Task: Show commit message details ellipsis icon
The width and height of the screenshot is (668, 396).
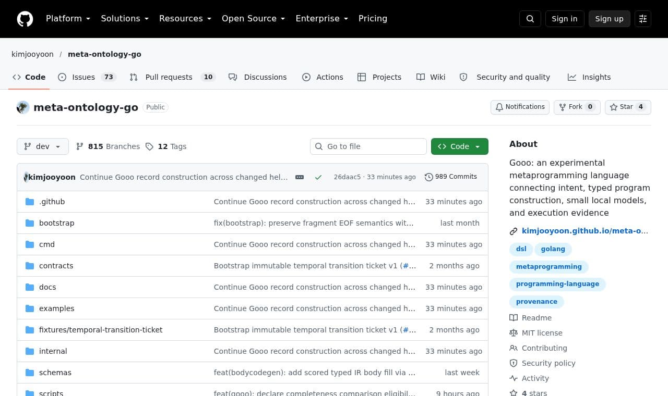Action: (300, 177)
